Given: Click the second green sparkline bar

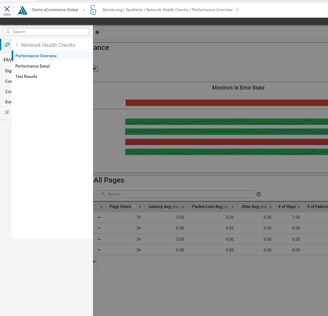Looking at the screenshot, I should [226, 132].
